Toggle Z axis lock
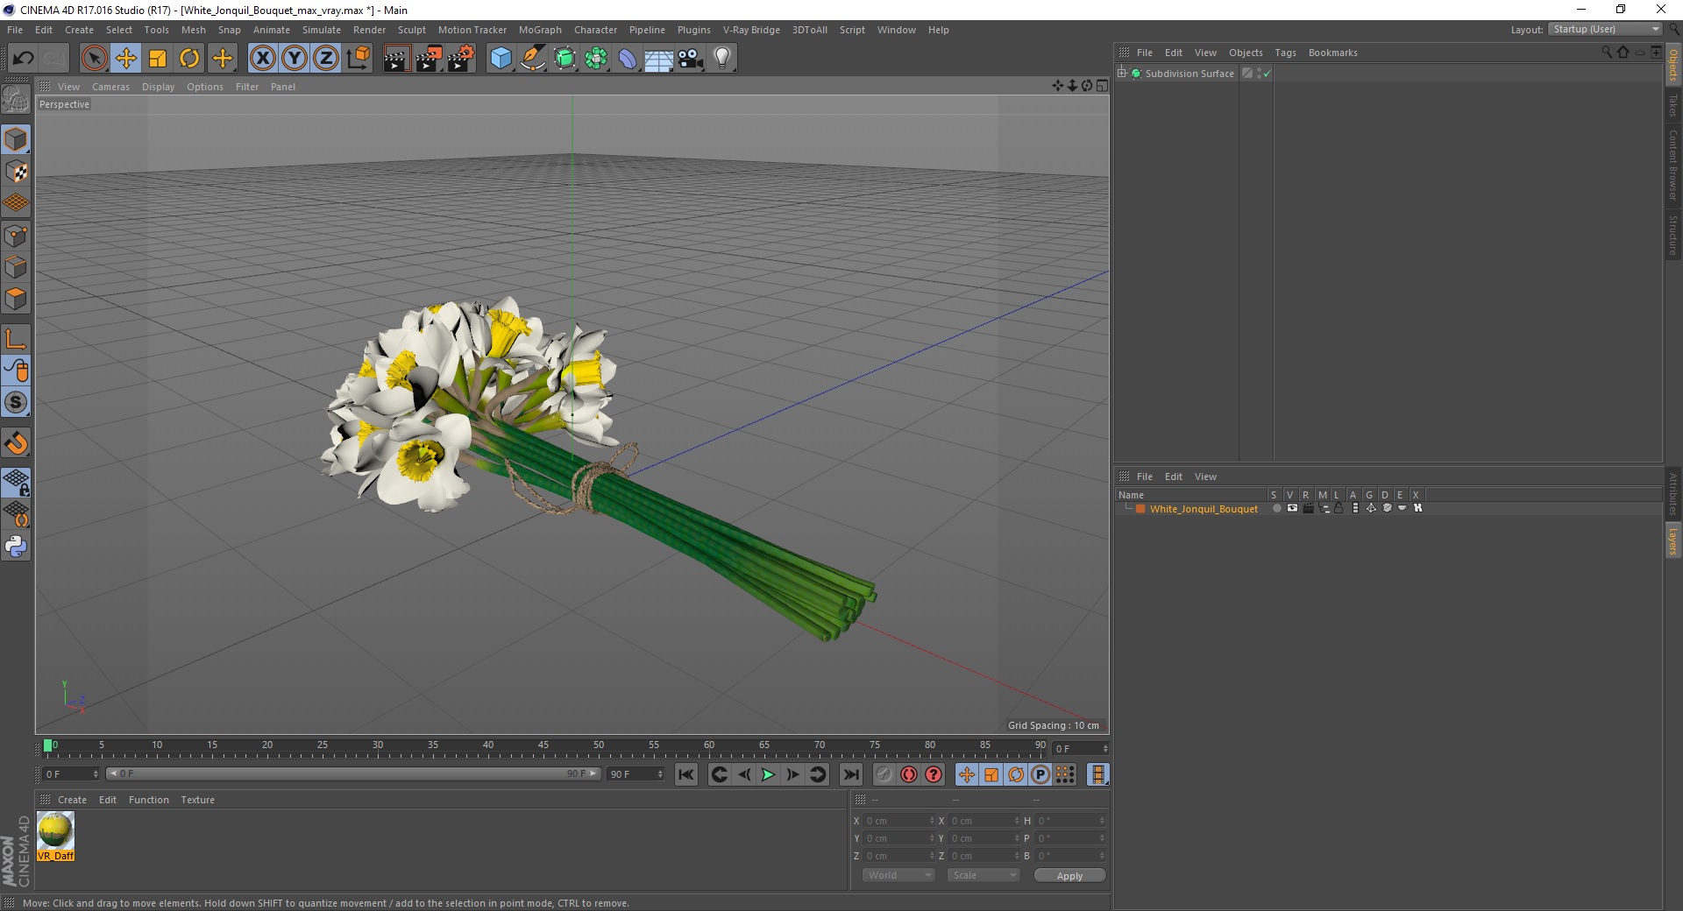Screen dimensions: 1683x911 pyautogui.click(x=326, y=59)
